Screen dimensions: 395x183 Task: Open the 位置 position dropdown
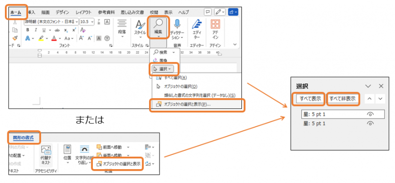[x=67, y=154]
